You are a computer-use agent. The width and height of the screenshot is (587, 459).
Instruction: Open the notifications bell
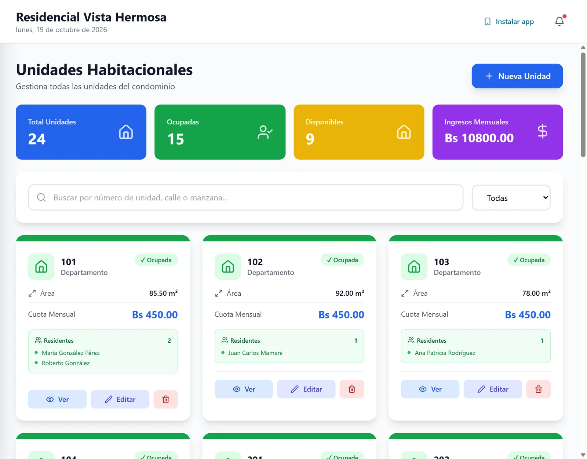[x=559, y=22]
